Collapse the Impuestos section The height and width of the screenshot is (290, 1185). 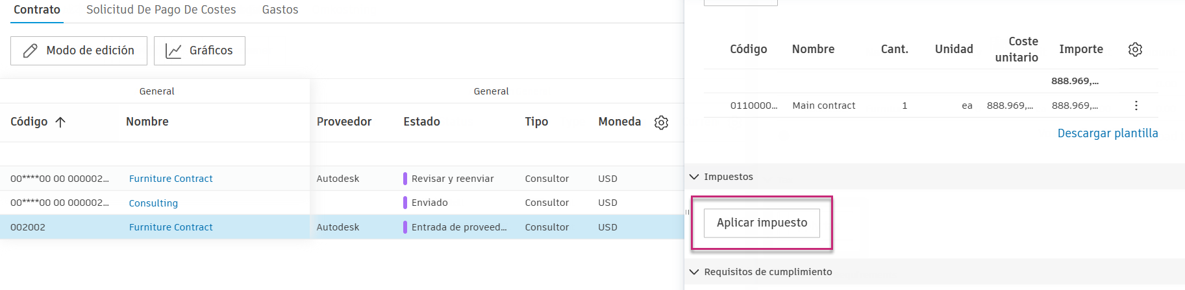pos(694,177)
